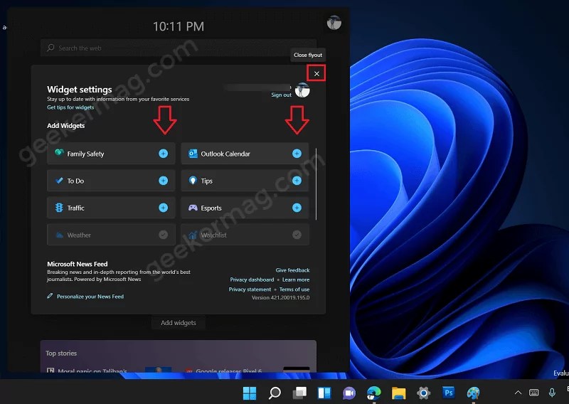This screenshot has width=569, height=404.
Task: Click the pencil icon beside Personalize News Feed
Action: (x=50, y=296)
